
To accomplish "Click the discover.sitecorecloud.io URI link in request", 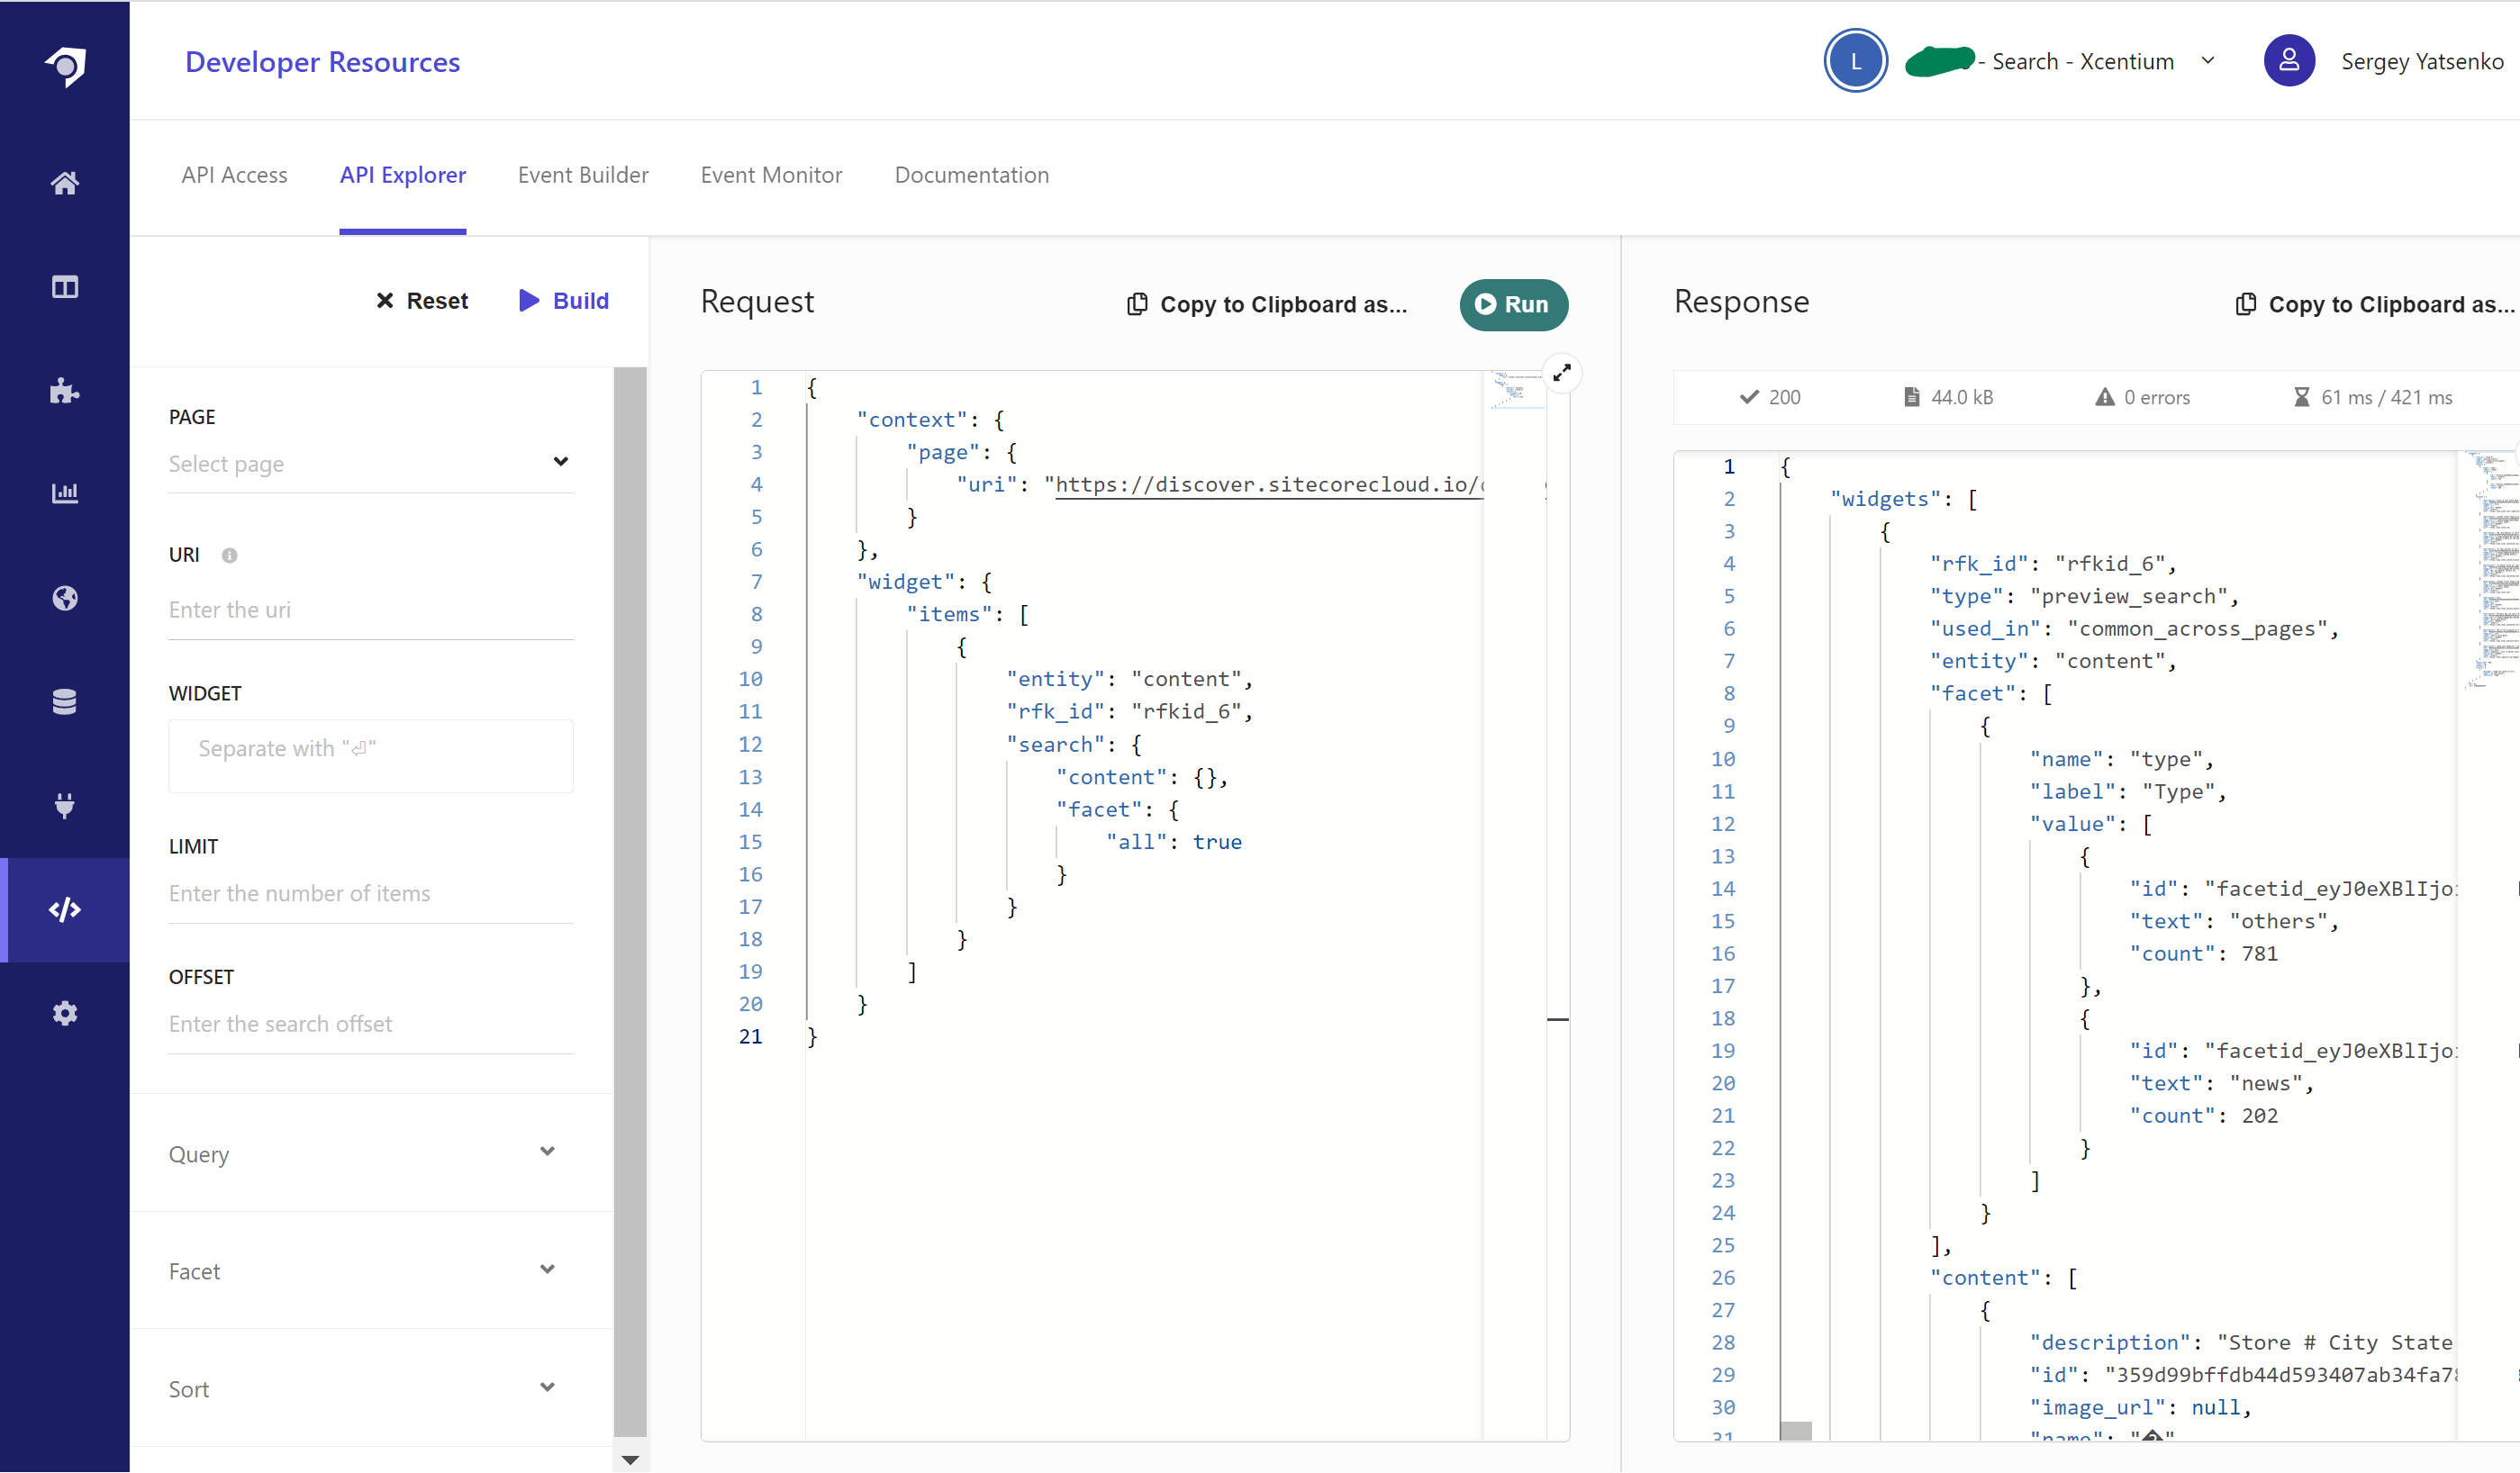I will [x=1270, y=485].
